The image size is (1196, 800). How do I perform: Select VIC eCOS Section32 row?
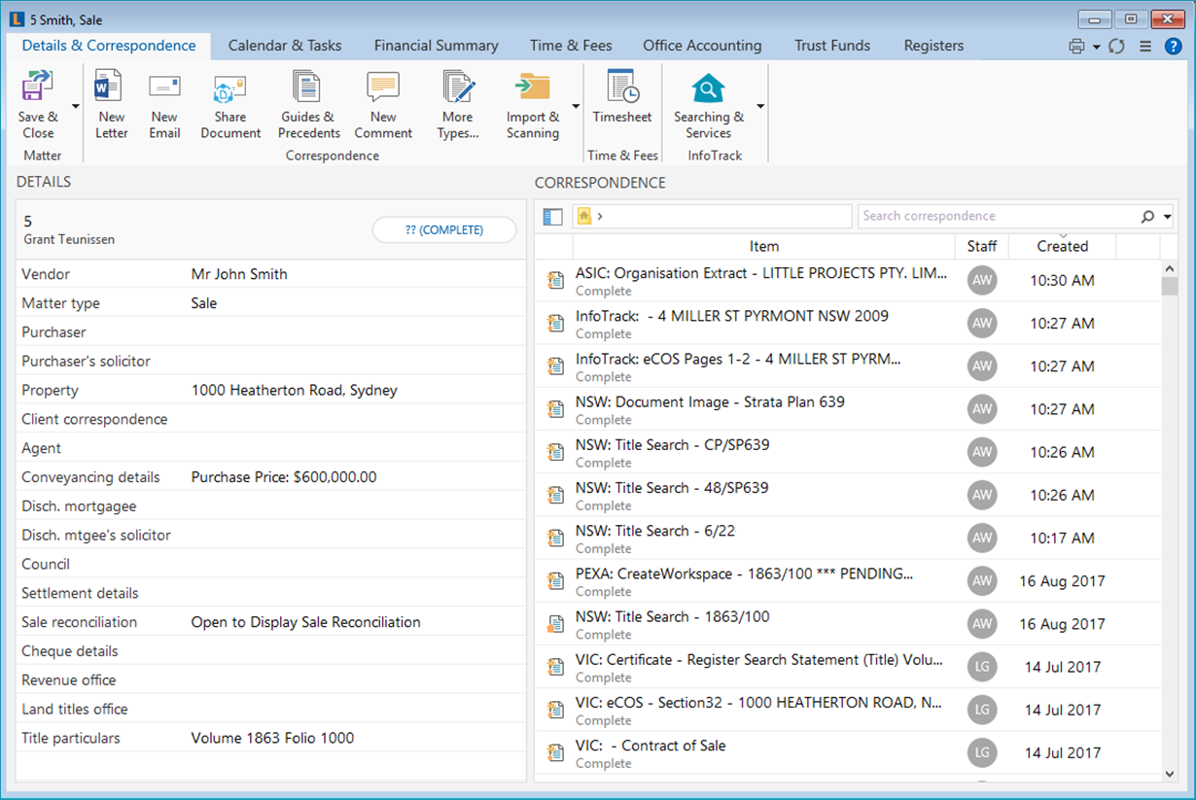coord(848,710)
